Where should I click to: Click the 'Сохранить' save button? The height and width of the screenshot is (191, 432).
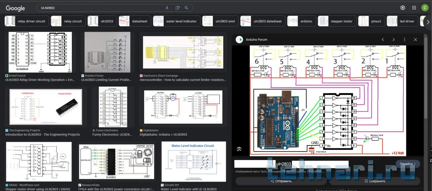[375, 181]
